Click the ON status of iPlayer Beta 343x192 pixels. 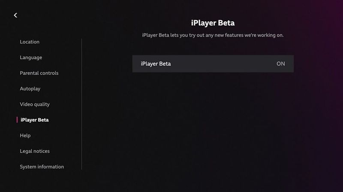280,64
